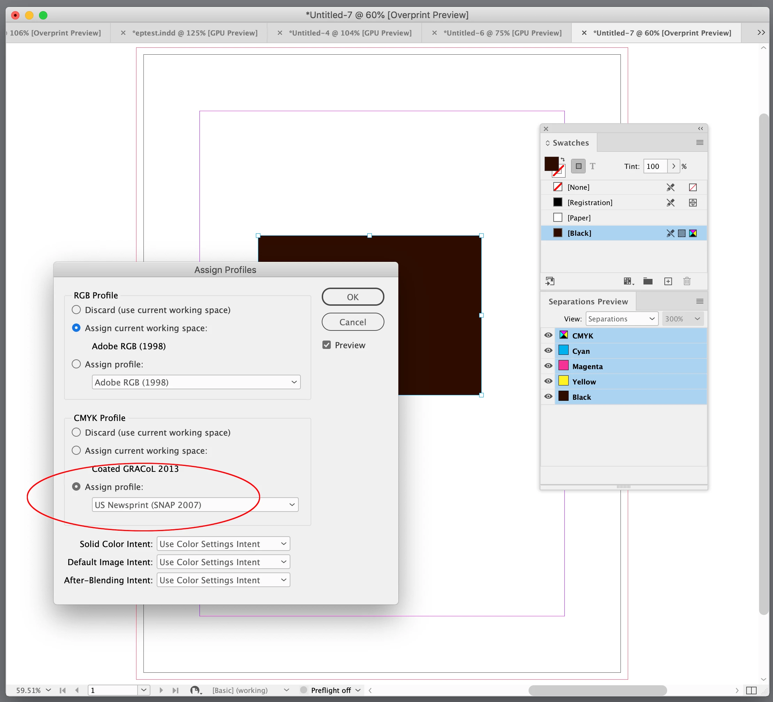Open the Separations View dropdown

622,319
